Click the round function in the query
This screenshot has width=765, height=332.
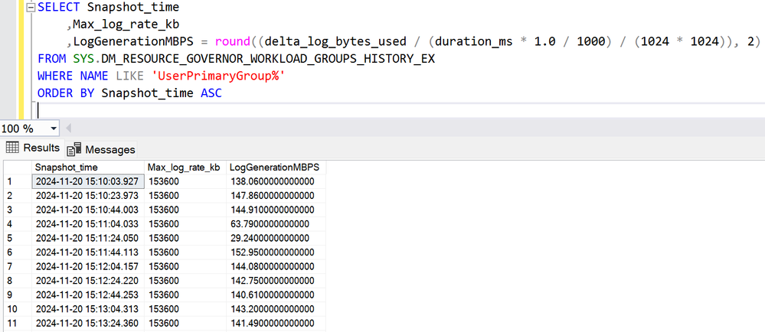(234, 41)
